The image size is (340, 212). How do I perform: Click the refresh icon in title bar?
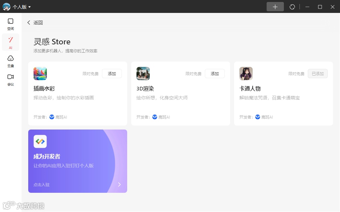pos(292,7)
